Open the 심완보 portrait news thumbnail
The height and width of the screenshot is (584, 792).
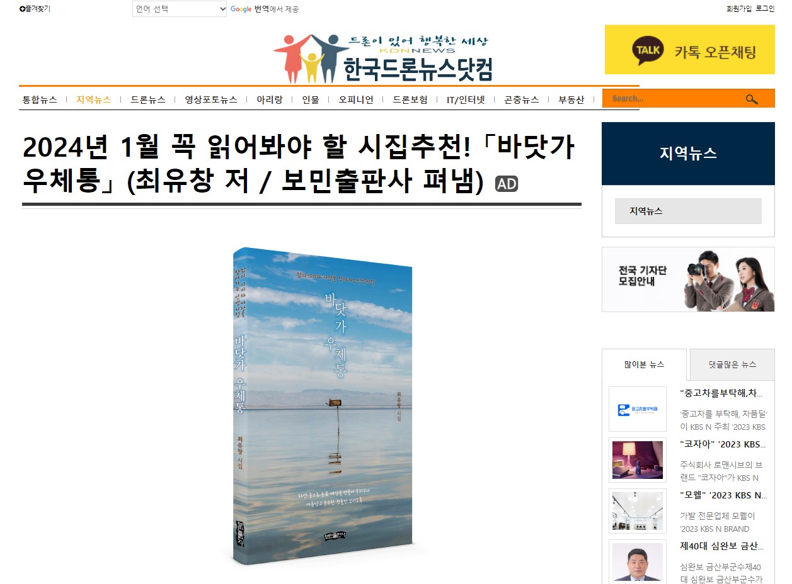coord(638,562)
